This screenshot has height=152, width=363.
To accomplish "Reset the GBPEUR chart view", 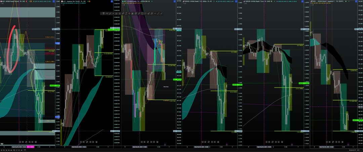I will pyautogui.click(x=282, y=142).
